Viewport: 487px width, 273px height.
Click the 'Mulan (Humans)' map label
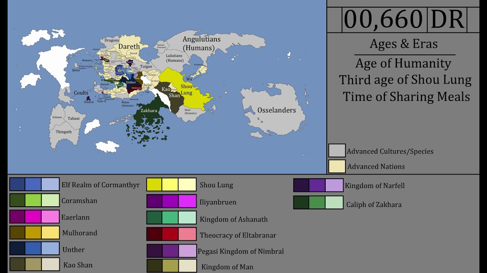coord(127,104)
